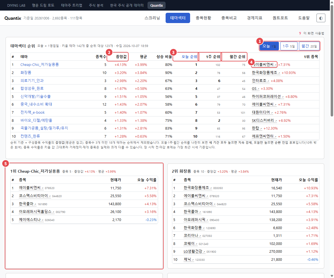The height and width of the screenshot is (278, 334).
Task: Open the 합성섬유_원료 theme link
Action: pyautogui.click(x=32, y=88)
